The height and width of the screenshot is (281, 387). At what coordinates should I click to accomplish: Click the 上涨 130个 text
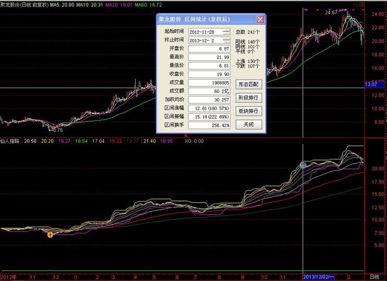248,61
